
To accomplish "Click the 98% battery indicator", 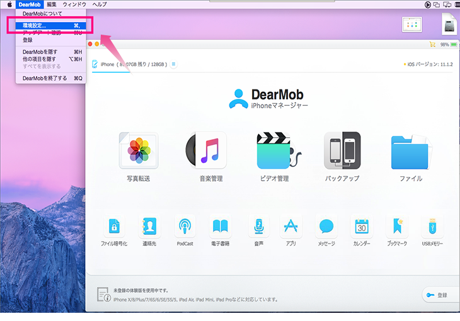I will (x=449, y=45).
